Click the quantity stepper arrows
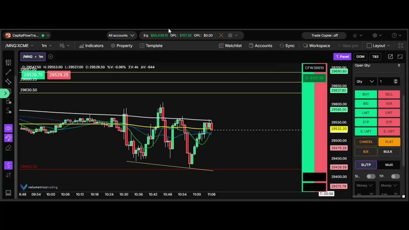The width and height of the screenshot is (409, 230). click(x=396, y=81)
